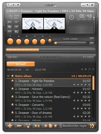Open settings wrench icon in title bar
This screenshot has height=134, width=101.
coord(14,5)
